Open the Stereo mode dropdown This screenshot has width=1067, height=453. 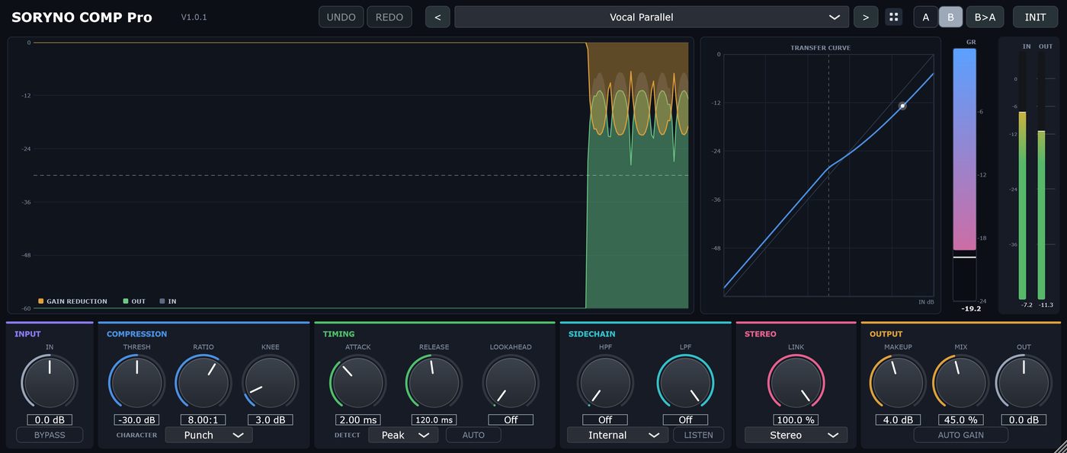tap(796, 435)
